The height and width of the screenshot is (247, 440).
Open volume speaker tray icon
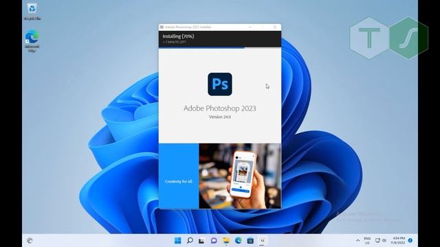(x=384, y=241)
